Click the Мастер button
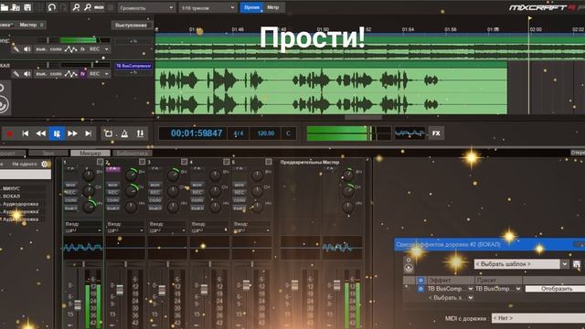 coord(28,25)
